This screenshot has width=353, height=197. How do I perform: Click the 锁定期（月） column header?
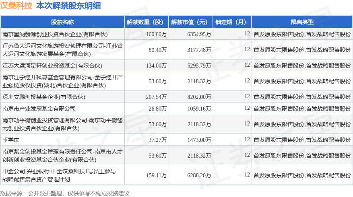click(x=232, y=22)
